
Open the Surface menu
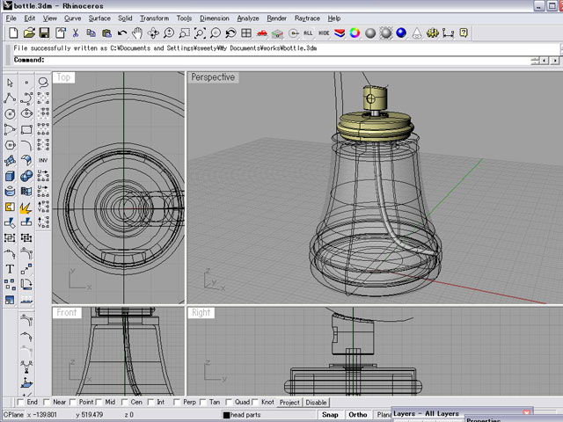tap(99, 18)
